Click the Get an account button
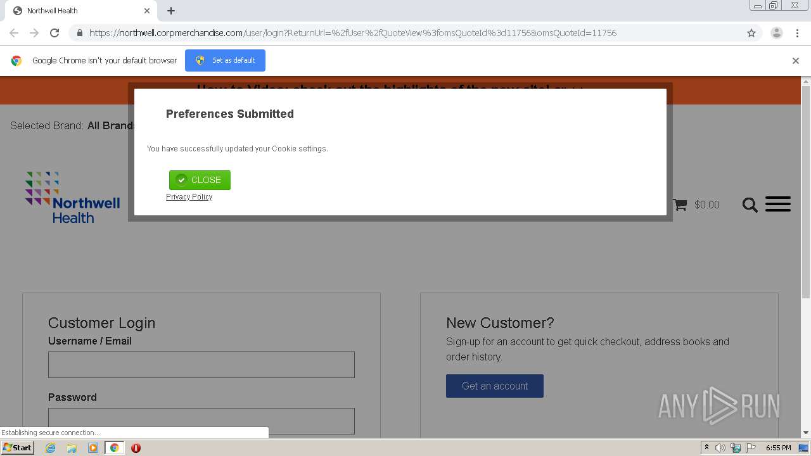 coord(495,386)
